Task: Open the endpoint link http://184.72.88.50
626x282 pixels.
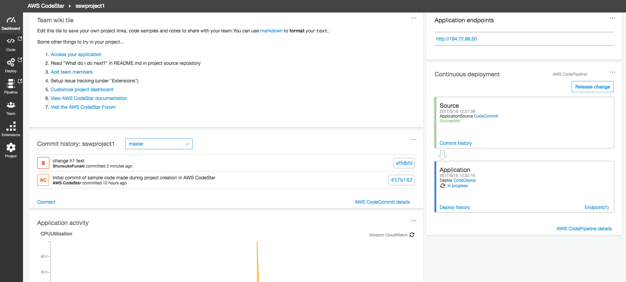Action: pyautogui.click(x=456, y=39)
